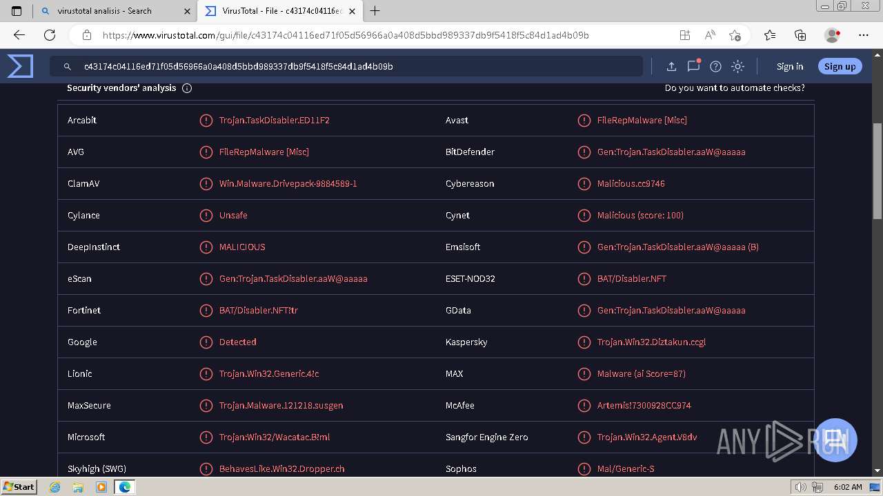Close the virustotal analisis Search tab
Viewport: 883px width, 496px height.
click(188, 11)
